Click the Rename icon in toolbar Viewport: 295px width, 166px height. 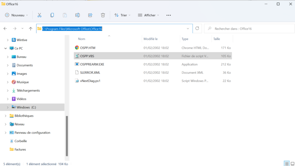(77, 15)
